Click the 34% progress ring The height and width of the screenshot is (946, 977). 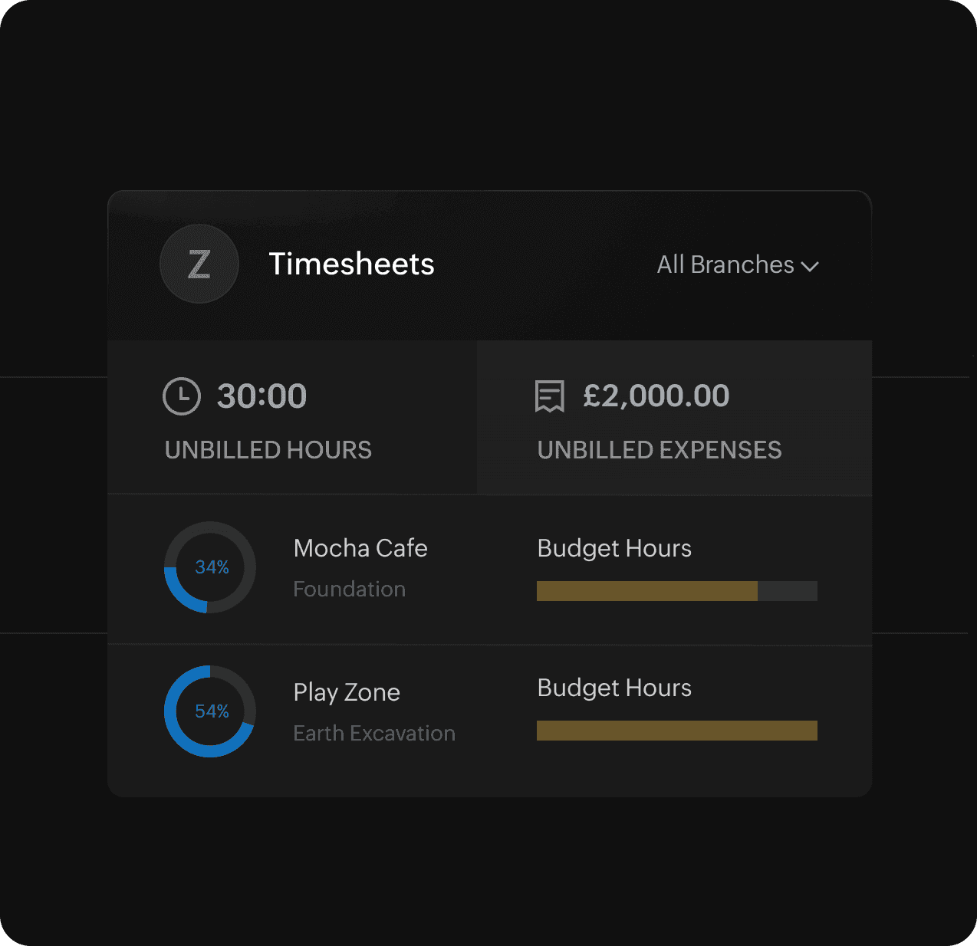click(210, 567)
